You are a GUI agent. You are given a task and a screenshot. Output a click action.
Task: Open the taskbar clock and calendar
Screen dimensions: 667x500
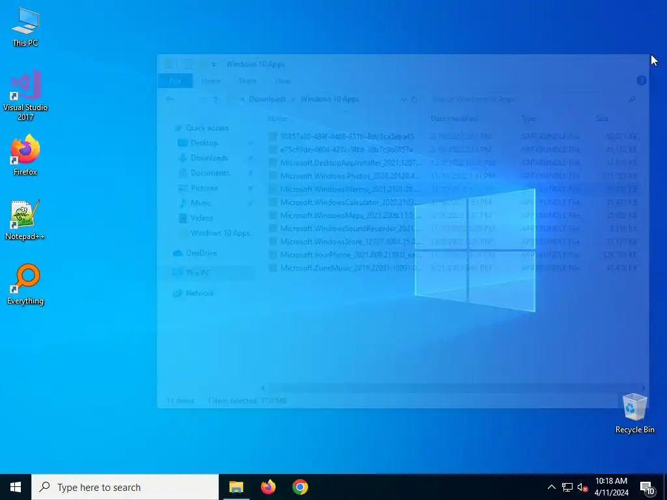tap(611, 487)
